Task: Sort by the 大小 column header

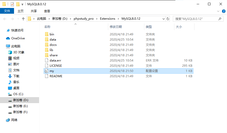Action: coord(179,27)
